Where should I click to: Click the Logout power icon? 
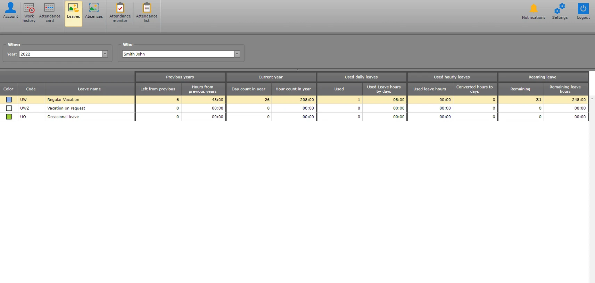[583, 11]
